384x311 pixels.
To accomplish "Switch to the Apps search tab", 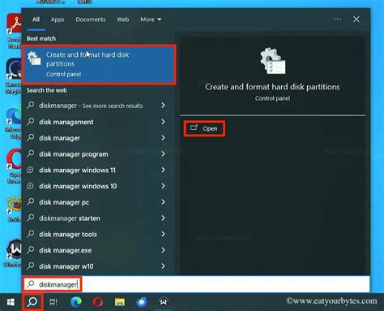I will (58, 19).
